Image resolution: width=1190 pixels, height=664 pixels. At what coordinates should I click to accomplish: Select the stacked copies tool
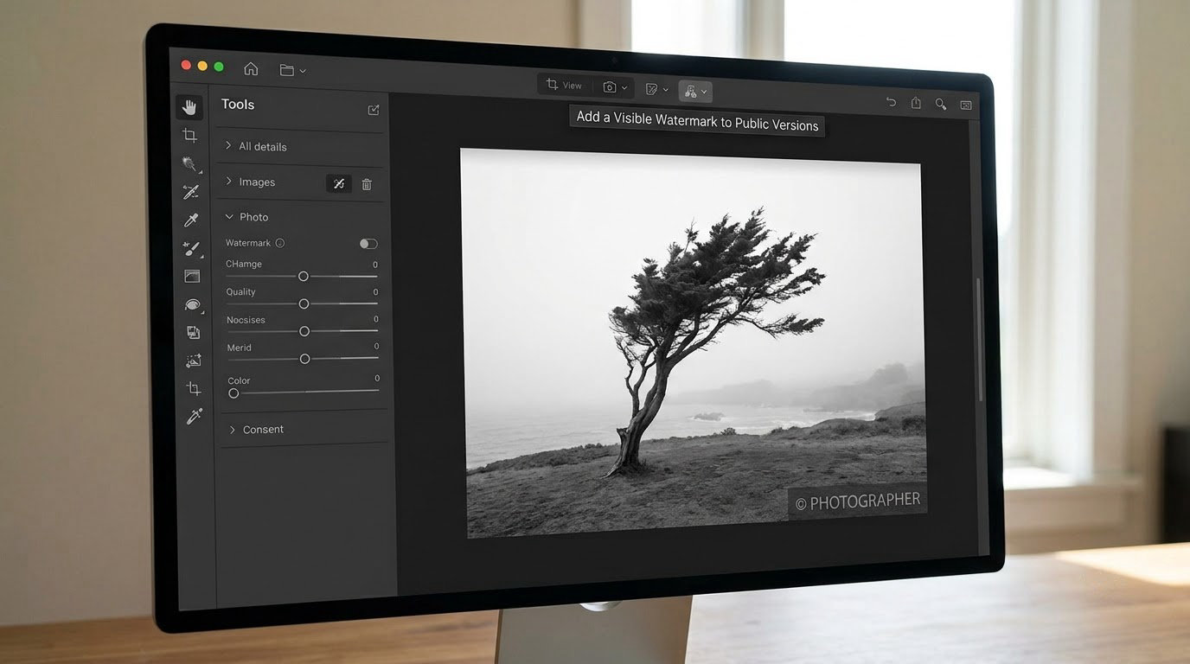click(193, 332)
